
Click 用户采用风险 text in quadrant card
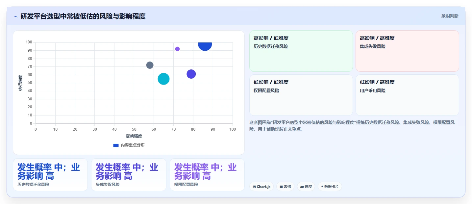tap(373, 90)
